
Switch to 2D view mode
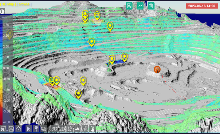tap(62, 129)
